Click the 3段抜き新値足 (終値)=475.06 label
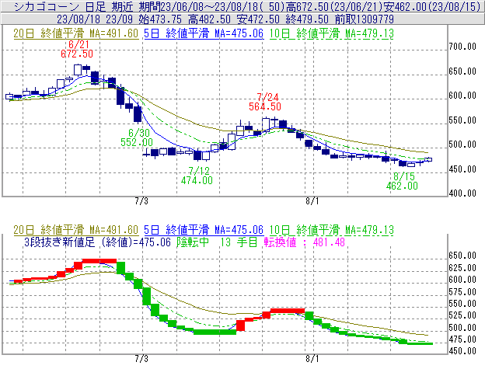This screenshot has width=485, height=369. (97, 242)
